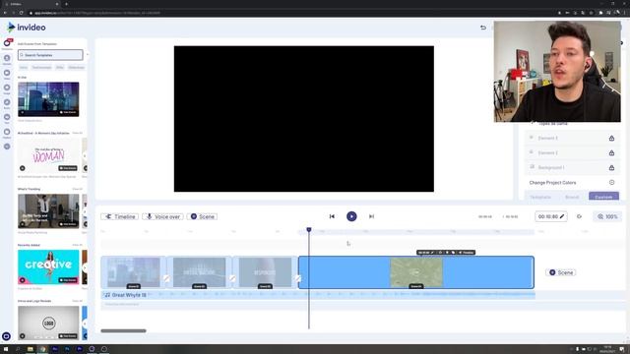Image resolution: width=630 pixels, height=354 pixels.
Task: Lock the Background 1 layer
Action: [611, 167]
